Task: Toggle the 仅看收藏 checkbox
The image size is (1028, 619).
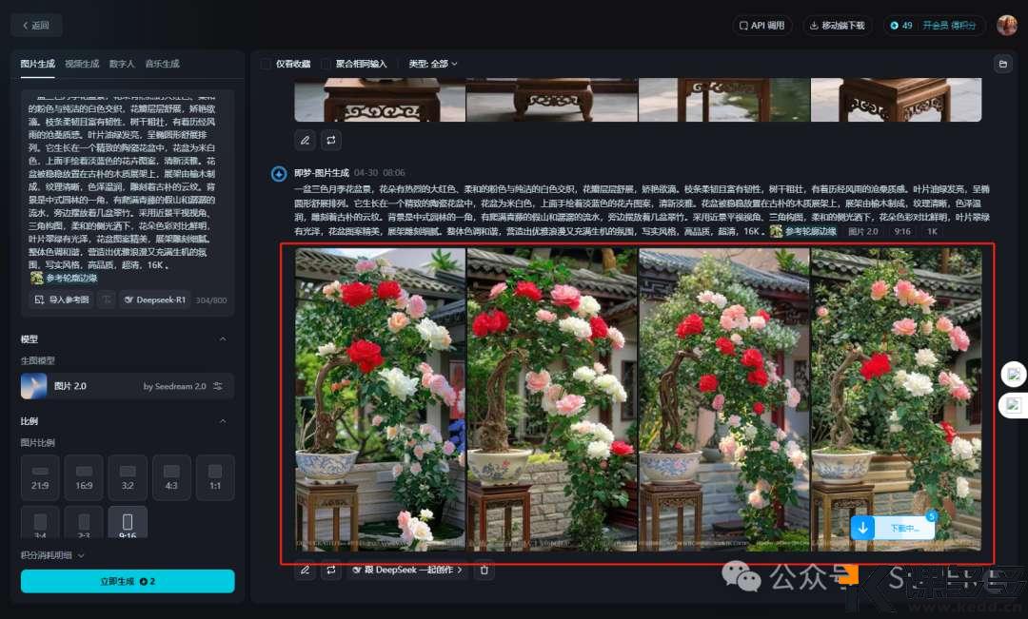Action: (x=267, y=64)
